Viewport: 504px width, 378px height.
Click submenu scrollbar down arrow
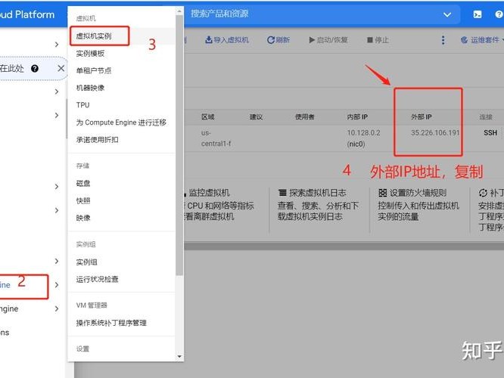pyautogui.click(x=179, y=357)
